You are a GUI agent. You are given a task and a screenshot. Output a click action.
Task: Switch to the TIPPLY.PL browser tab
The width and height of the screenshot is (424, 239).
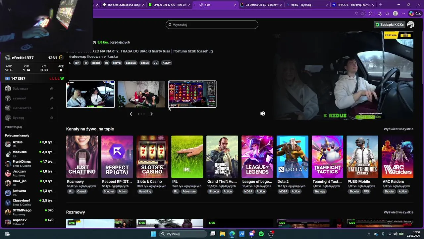point(353,5)
